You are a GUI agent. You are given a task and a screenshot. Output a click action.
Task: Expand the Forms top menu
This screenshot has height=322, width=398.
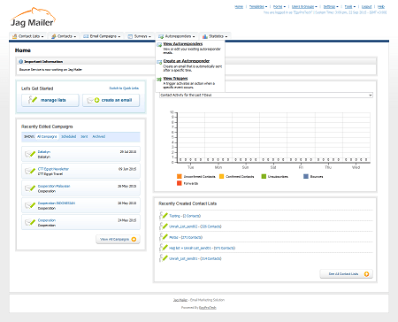[x=279, y=6]
